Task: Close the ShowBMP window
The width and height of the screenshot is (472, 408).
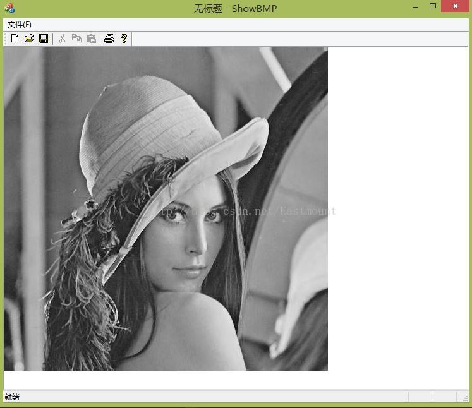Action: click(x=456, y=6)
